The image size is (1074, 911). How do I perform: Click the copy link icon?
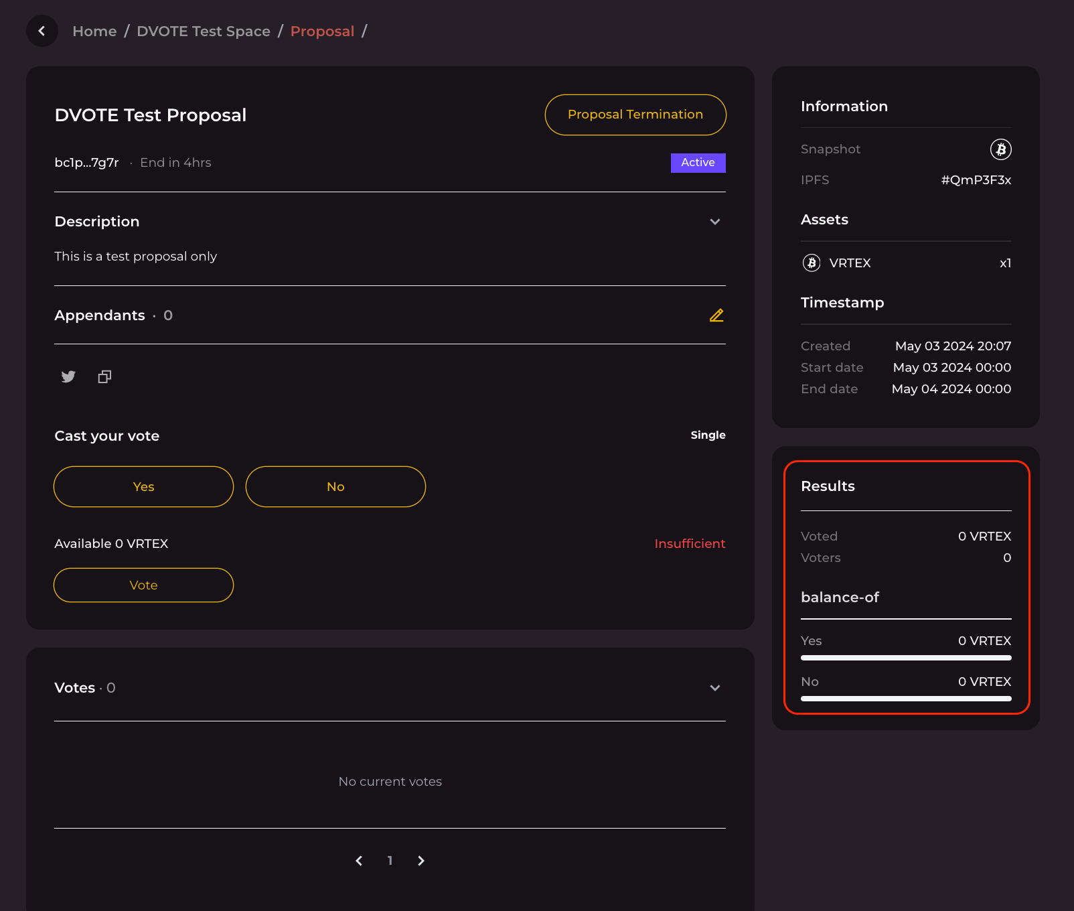tap(104, 376)
